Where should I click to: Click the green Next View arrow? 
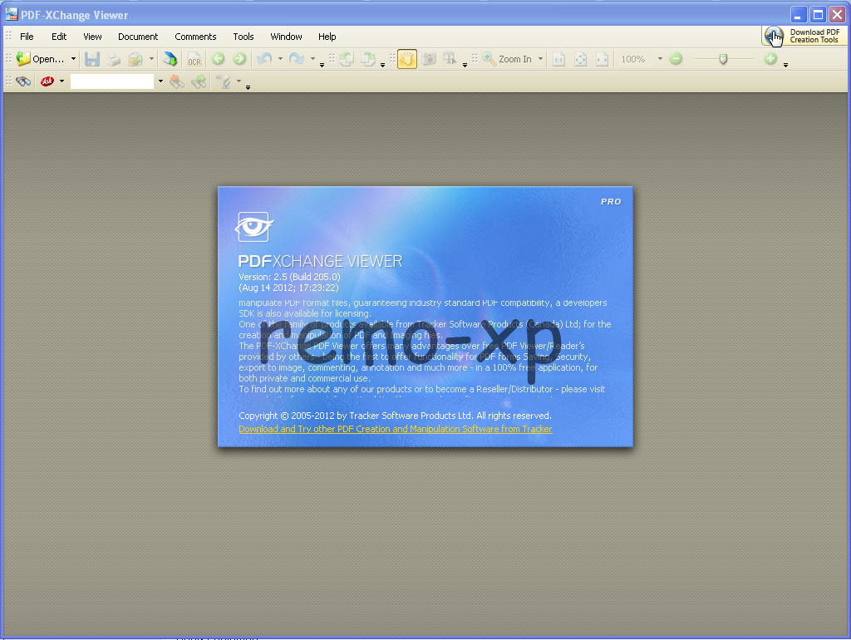pyautogui.click(x=239, y=59)
